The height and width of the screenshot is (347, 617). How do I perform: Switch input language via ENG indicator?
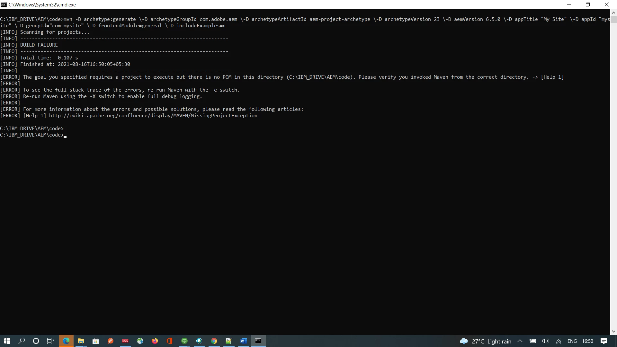(x=572, y=341)
